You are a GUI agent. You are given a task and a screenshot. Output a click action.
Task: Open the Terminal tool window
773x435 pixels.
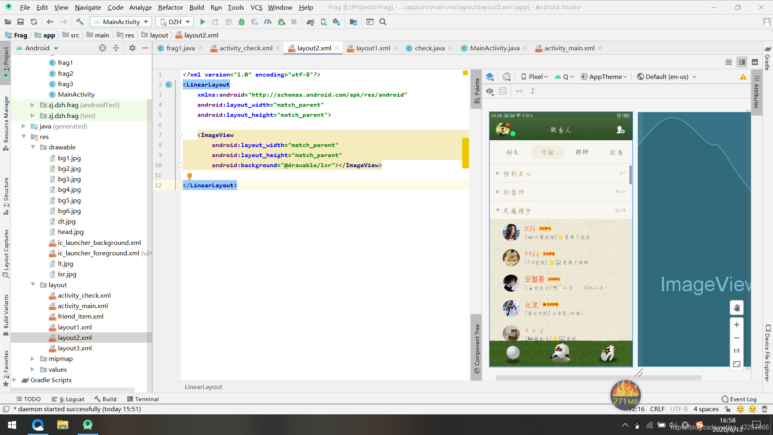click(x=143, y=399)
